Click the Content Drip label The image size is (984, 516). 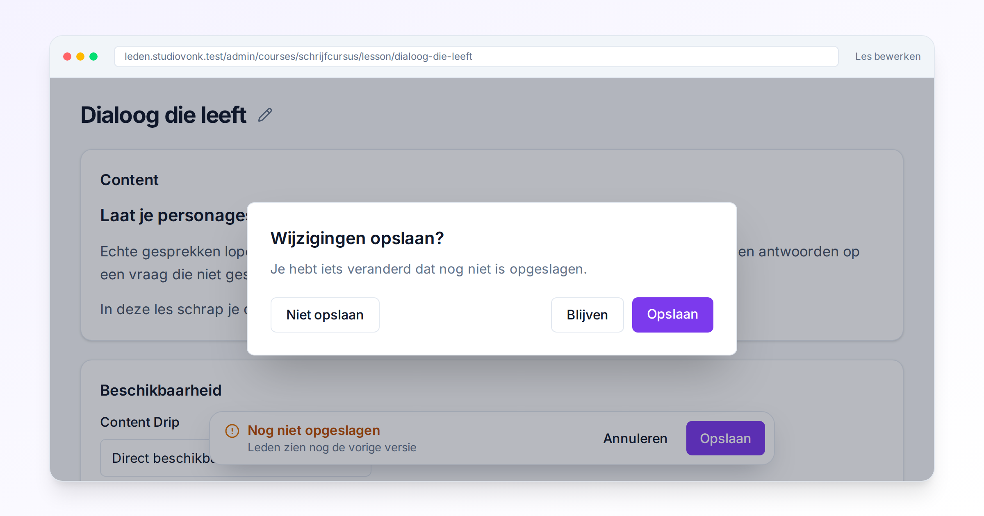(140, 422)
